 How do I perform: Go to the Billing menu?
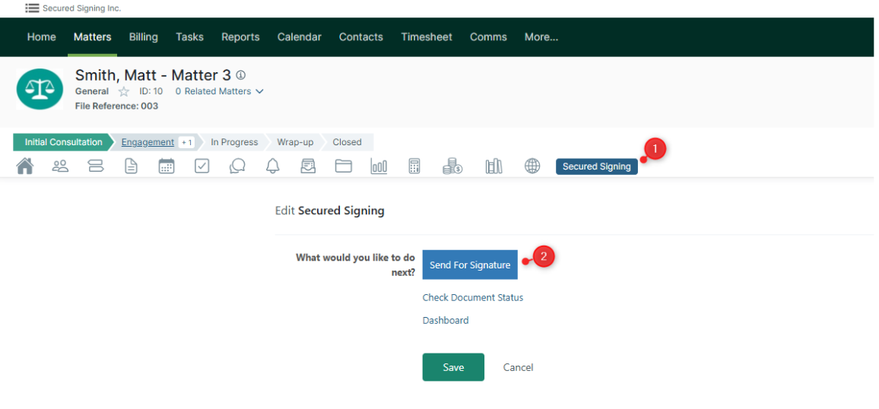tap(143, 37)
